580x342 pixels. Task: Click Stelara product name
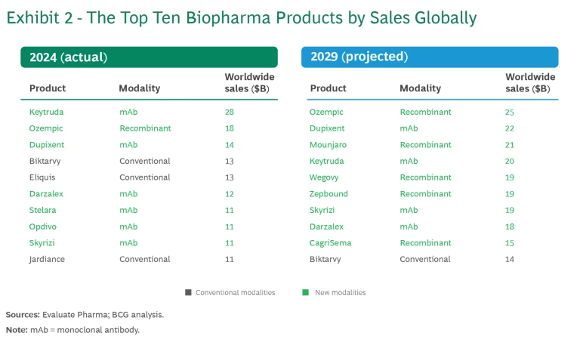point(43,210)
